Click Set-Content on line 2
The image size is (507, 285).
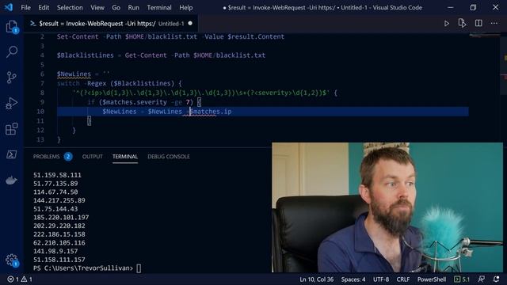(x=78, y=36)
